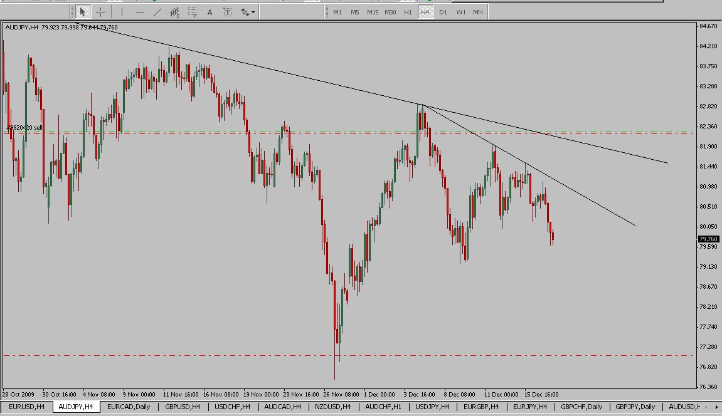Switch to the GBPUSD,H4 tab
This screenshot has height=416, width=722.
click(x=183, y=407)
